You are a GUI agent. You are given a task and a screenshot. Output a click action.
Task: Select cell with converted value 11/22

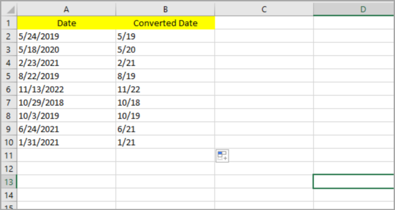(x=165, y=89)
